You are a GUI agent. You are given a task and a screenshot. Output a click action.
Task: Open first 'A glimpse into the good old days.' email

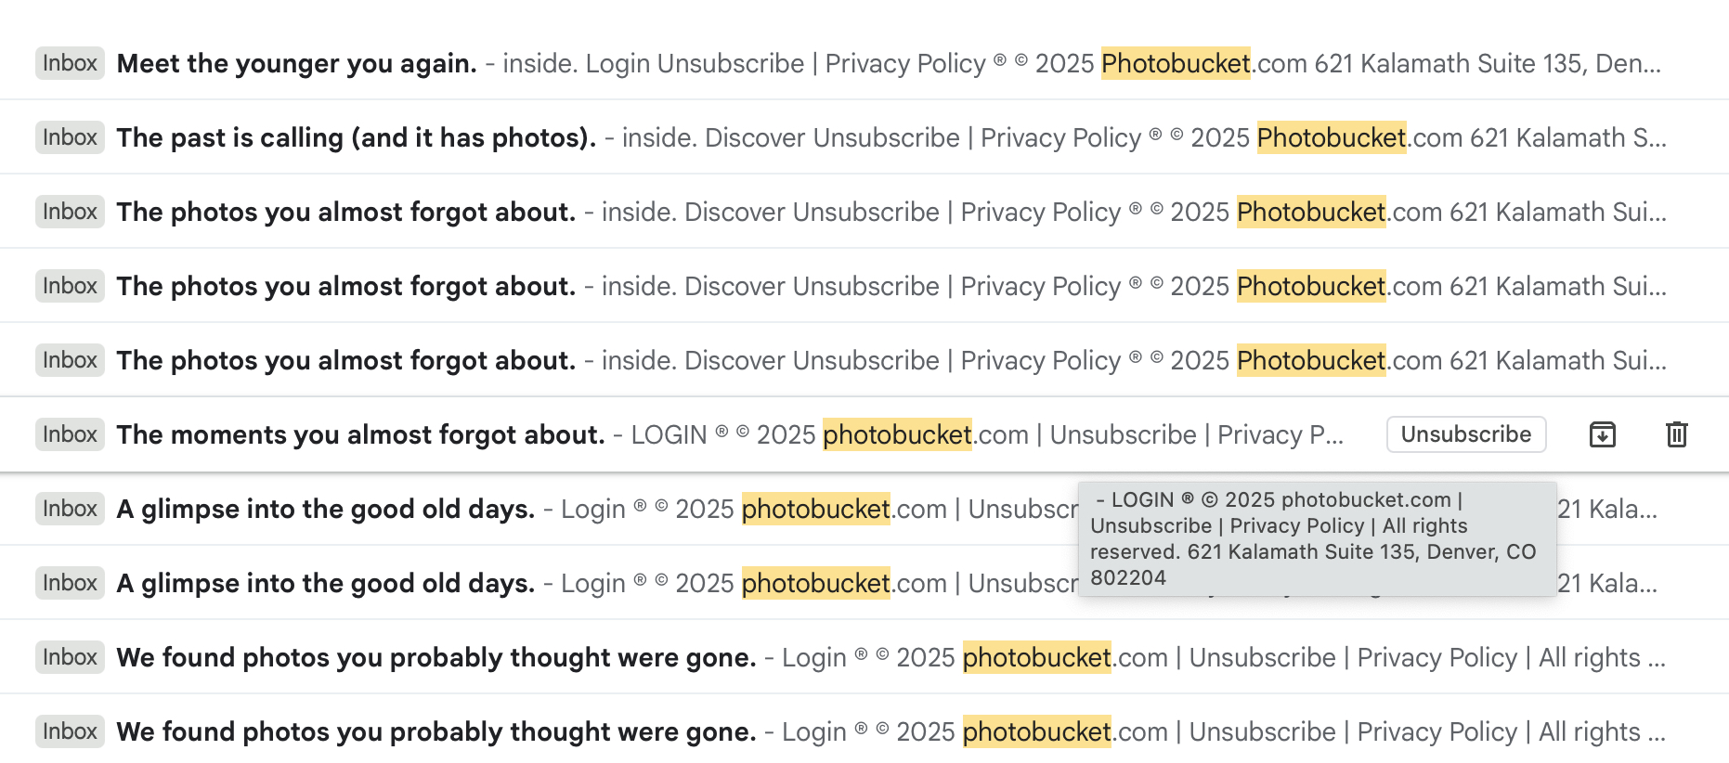[x=326, y=509]
